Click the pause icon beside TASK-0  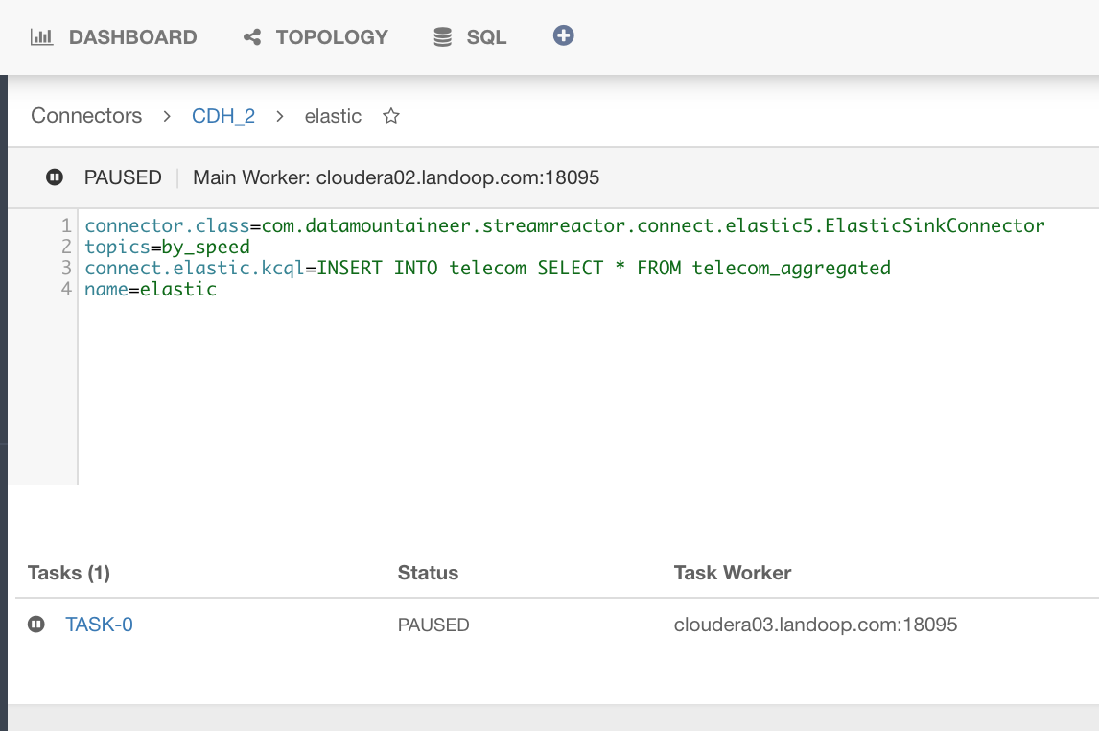(x=36, y=624)
